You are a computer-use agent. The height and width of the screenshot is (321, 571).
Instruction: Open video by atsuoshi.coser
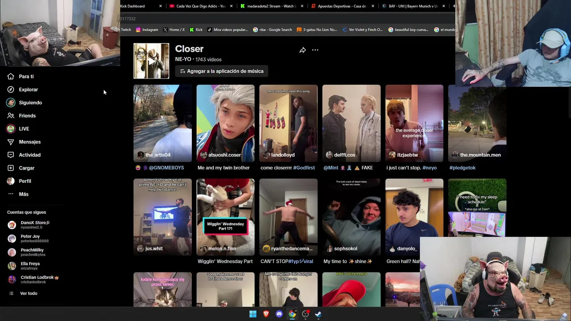pyautogui.click(x=225, y=123)
